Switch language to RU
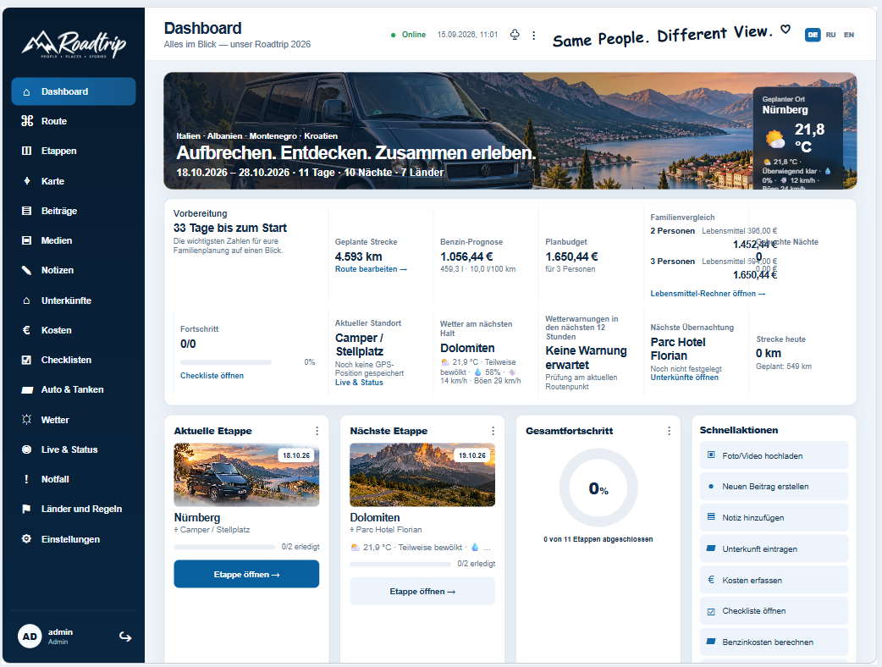The image size is (882, 667). 831,35
